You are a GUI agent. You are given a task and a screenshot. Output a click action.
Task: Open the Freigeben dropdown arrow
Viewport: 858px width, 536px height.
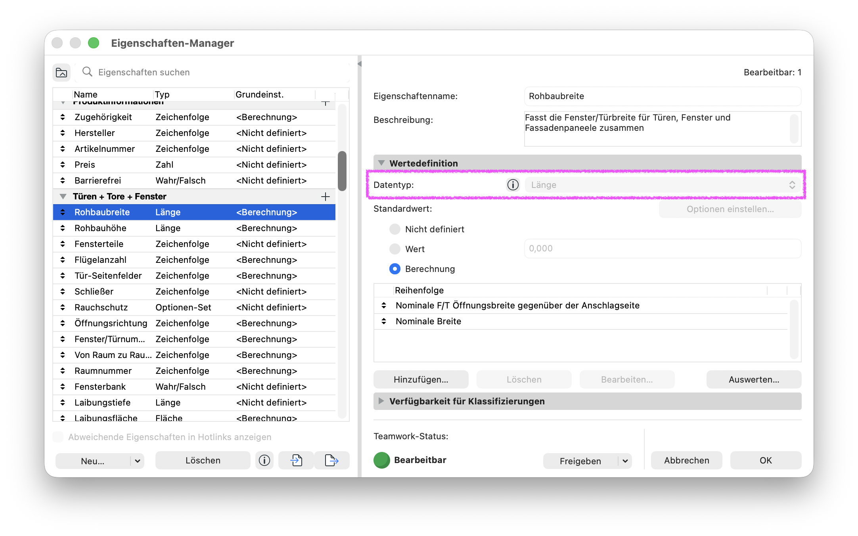pyautogui.click(x=625, y=461)
